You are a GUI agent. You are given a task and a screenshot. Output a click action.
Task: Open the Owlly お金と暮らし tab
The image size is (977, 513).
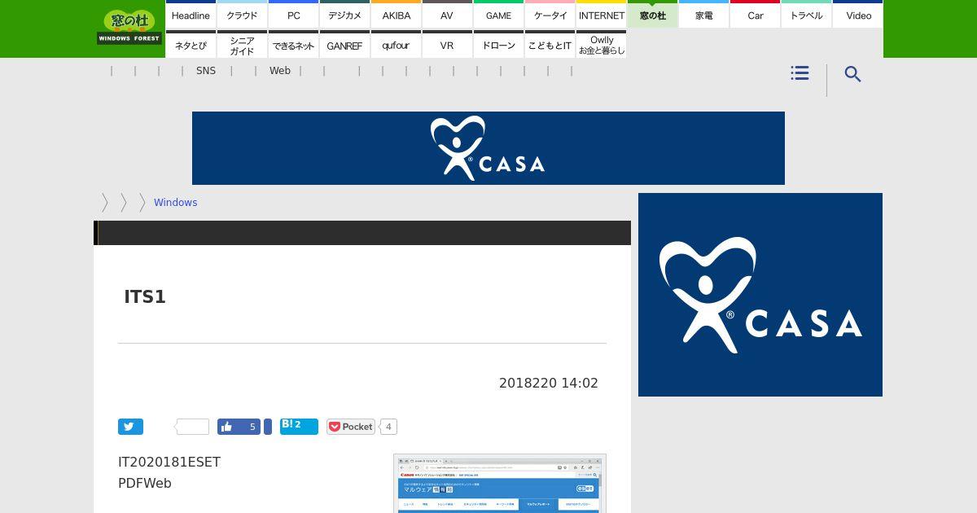click(x=601, y=45)
